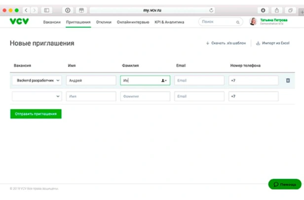304x200 pixels.
Task: Expand the Backend разработчик vacancy dropdown
Action: click(37, 80)
